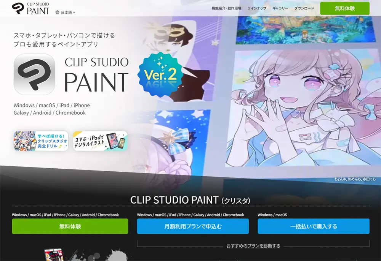Viewport: 381px width, 261px height.
Task: Click the 一括払いで購入する button
Action: coord(314,226)
